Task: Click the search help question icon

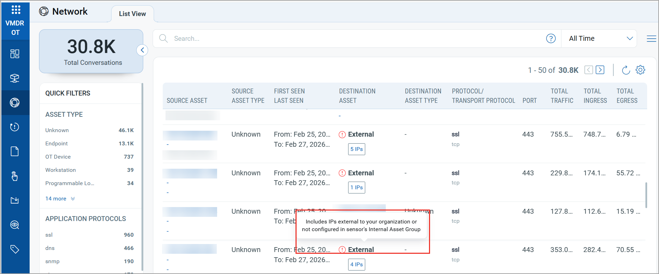Action: (551, 38)
